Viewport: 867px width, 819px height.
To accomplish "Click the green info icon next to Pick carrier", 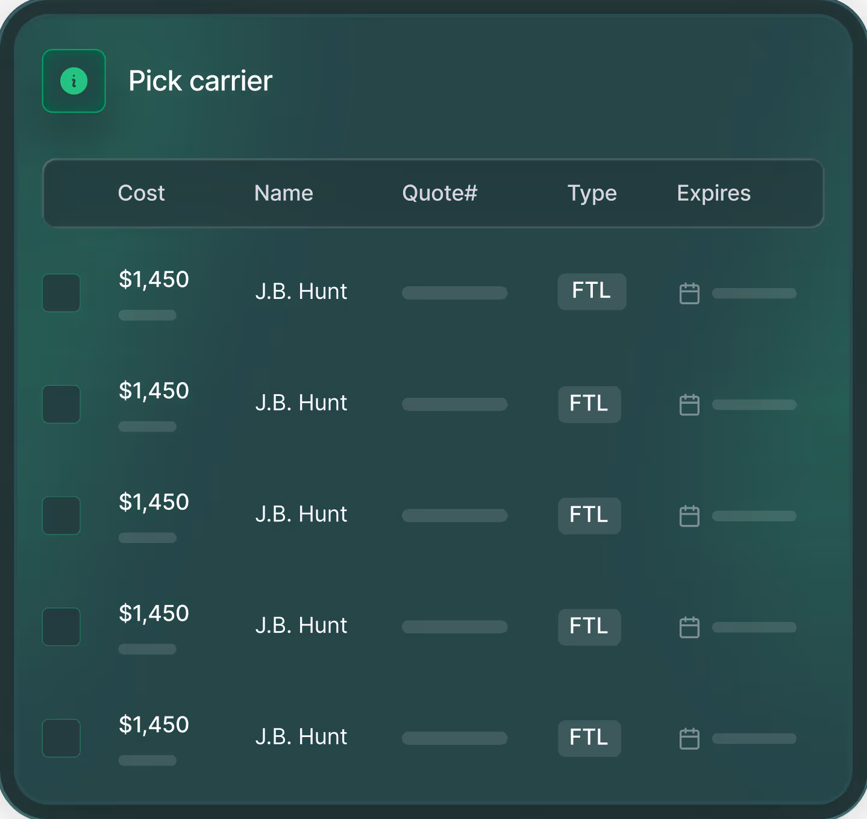I will 74,81.
